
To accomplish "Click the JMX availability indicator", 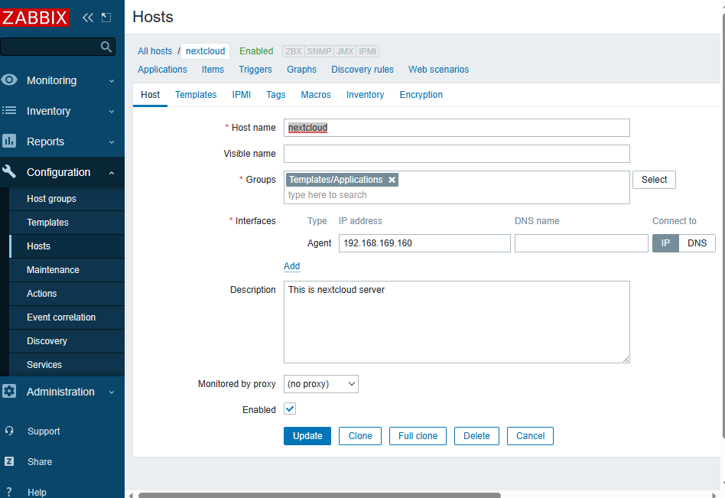I will point(345,51).
